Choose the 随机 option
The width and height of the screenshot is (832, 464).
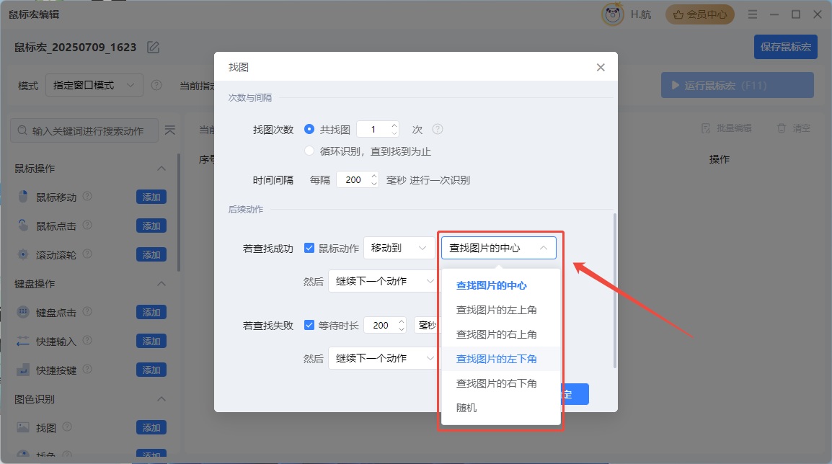(501, 407)
